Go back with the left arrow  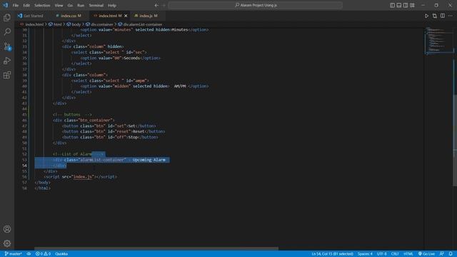click(156, 5)
